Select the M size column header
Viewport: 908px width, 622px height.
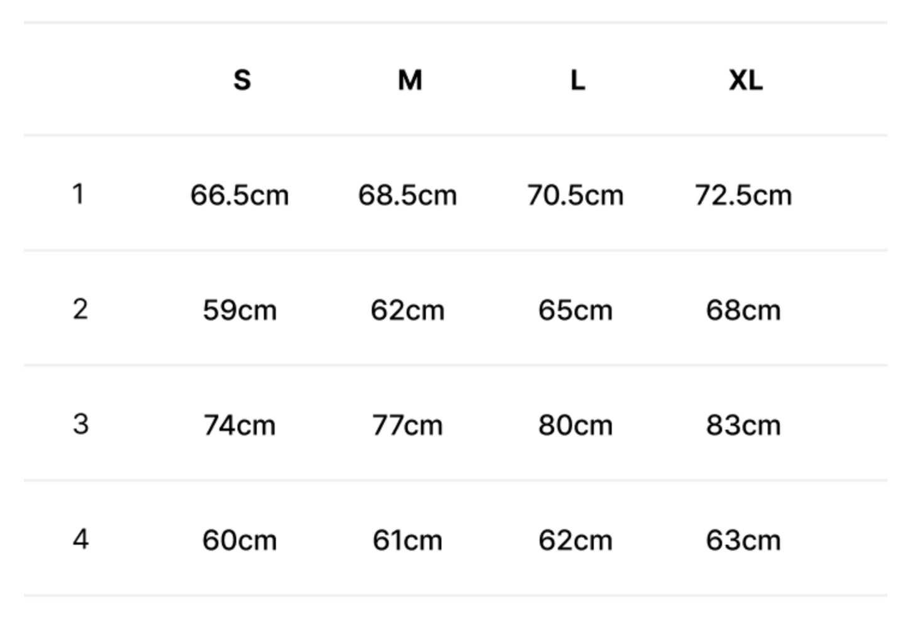pos(410,80)
